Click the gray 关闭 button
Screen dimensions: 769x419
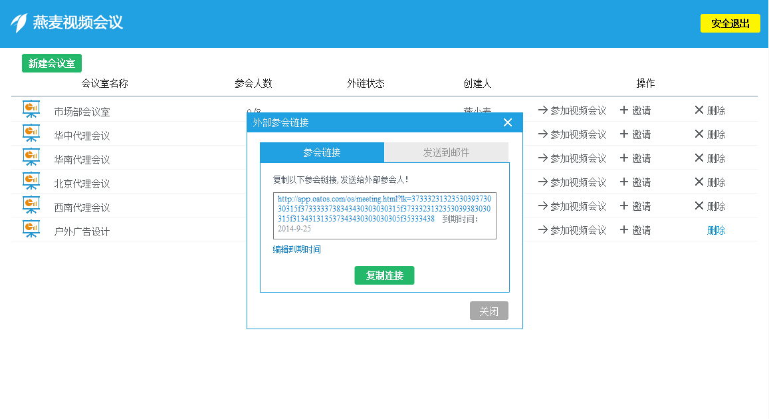[489, 311]
